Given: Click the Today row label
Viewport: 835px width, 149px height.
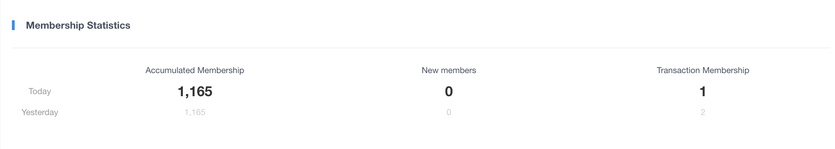Looking at the screenshot, I should [40, 91].
